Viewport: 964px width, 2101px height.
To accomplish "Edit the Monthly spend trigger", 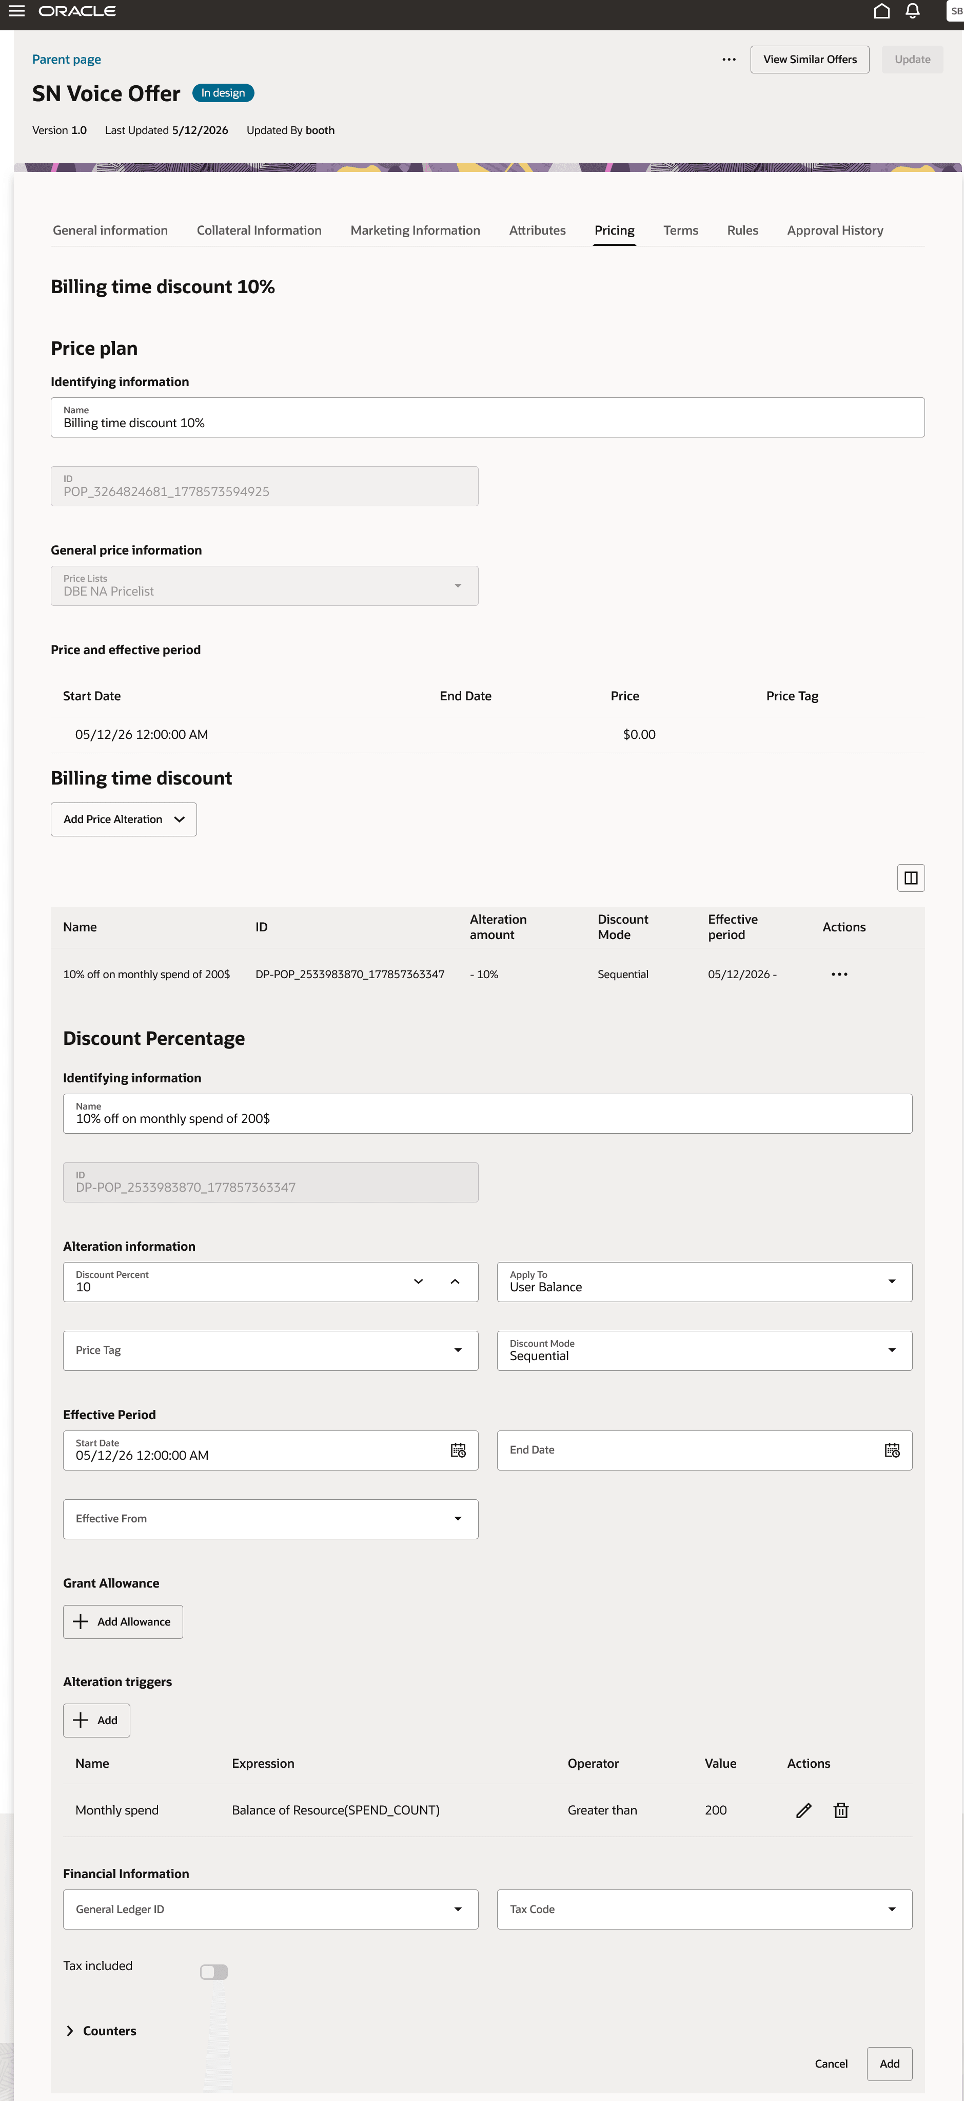I will pos(803,1810).
